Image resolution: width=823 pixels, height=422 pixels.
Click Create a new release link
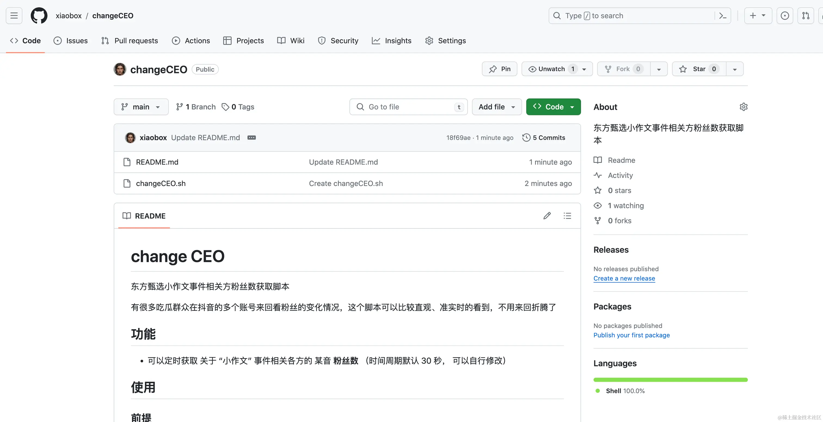pos(624,278)
